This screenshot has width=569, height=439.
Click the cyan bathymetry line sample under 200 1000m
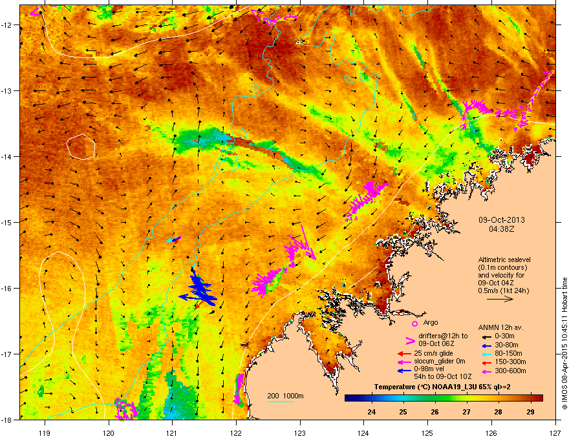point(281,402)
